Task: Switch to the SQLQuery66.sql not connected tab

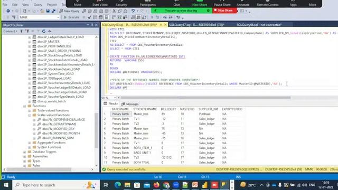Action: [259, 25]
